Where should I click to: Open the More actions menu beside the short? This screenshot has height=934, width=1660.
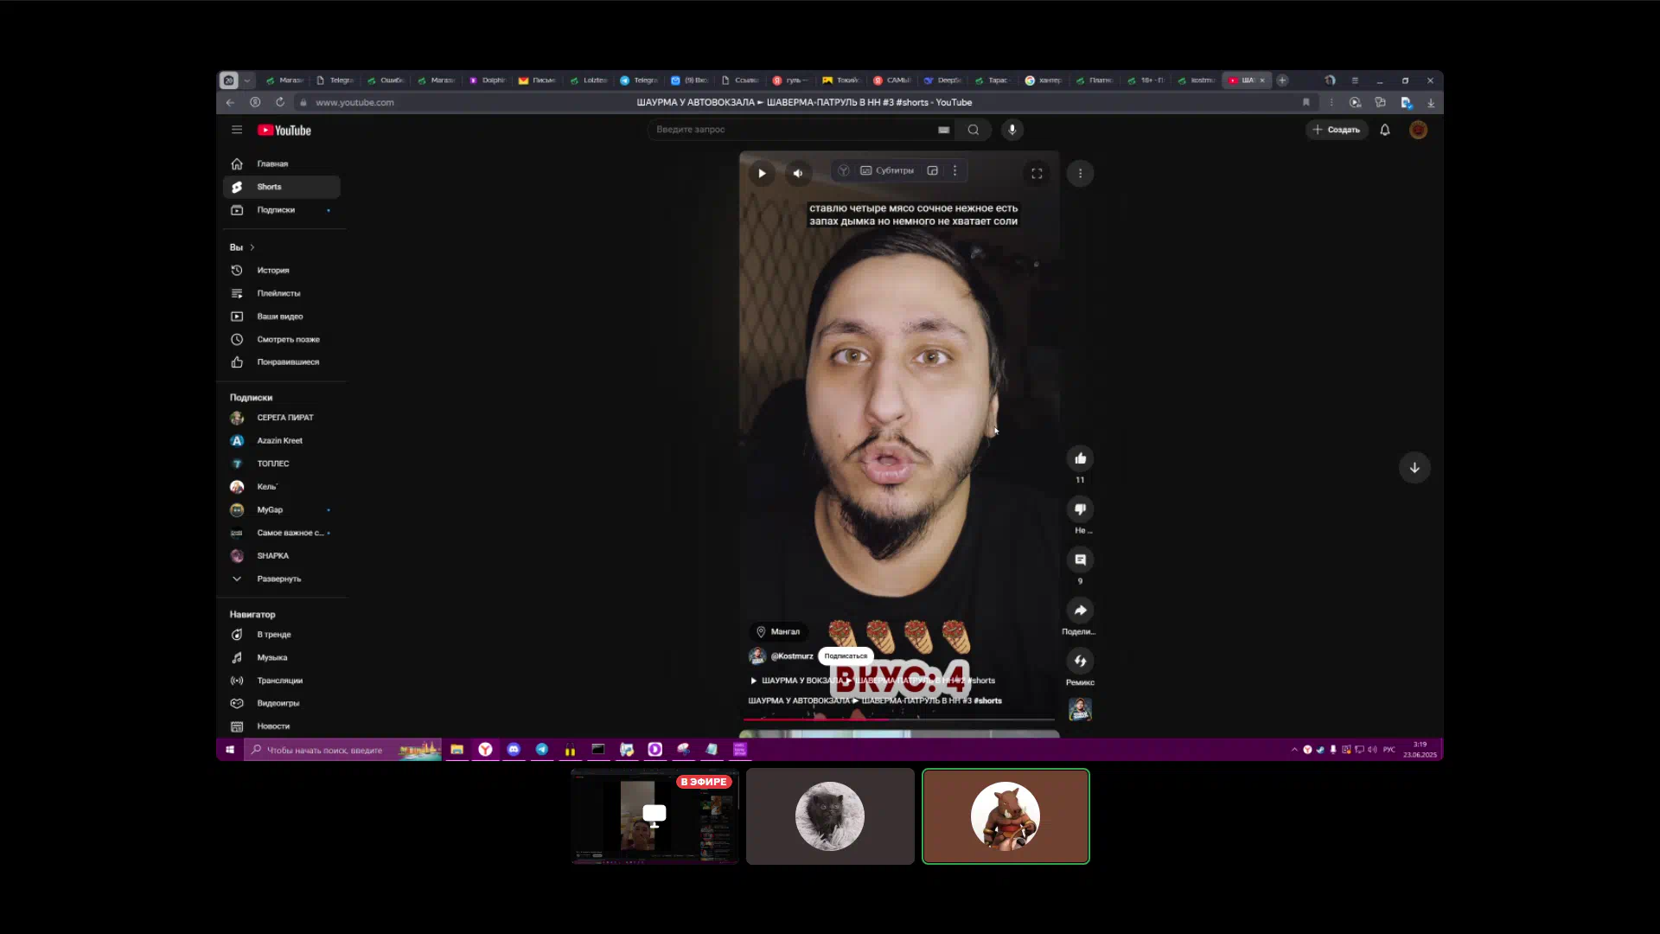point(1080,173)
